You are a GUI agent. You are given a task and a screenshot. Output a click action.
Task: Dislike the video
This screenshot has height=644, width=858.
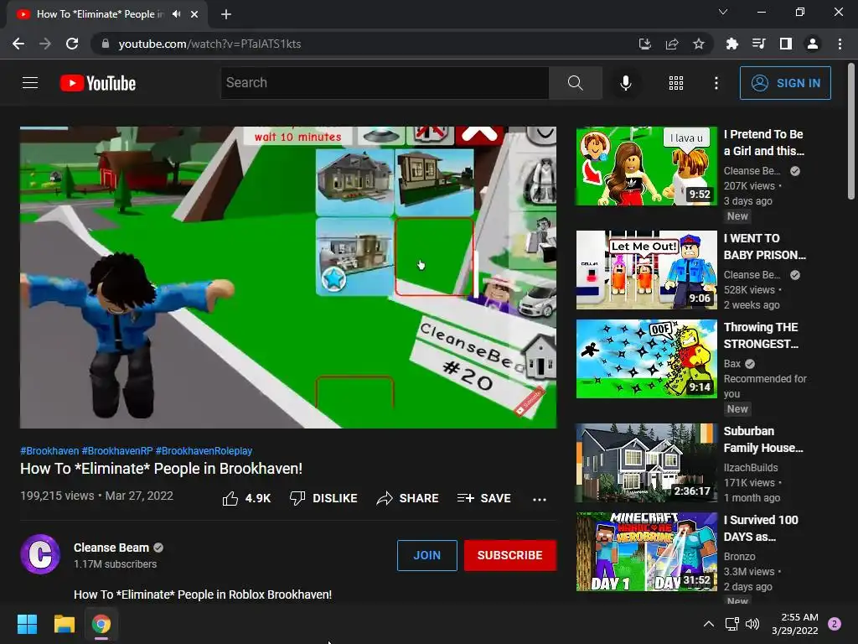click(x=323, y=498)
